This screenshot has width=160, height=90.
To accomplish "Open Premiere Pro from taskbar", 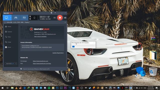I will [x=65, y=88].
